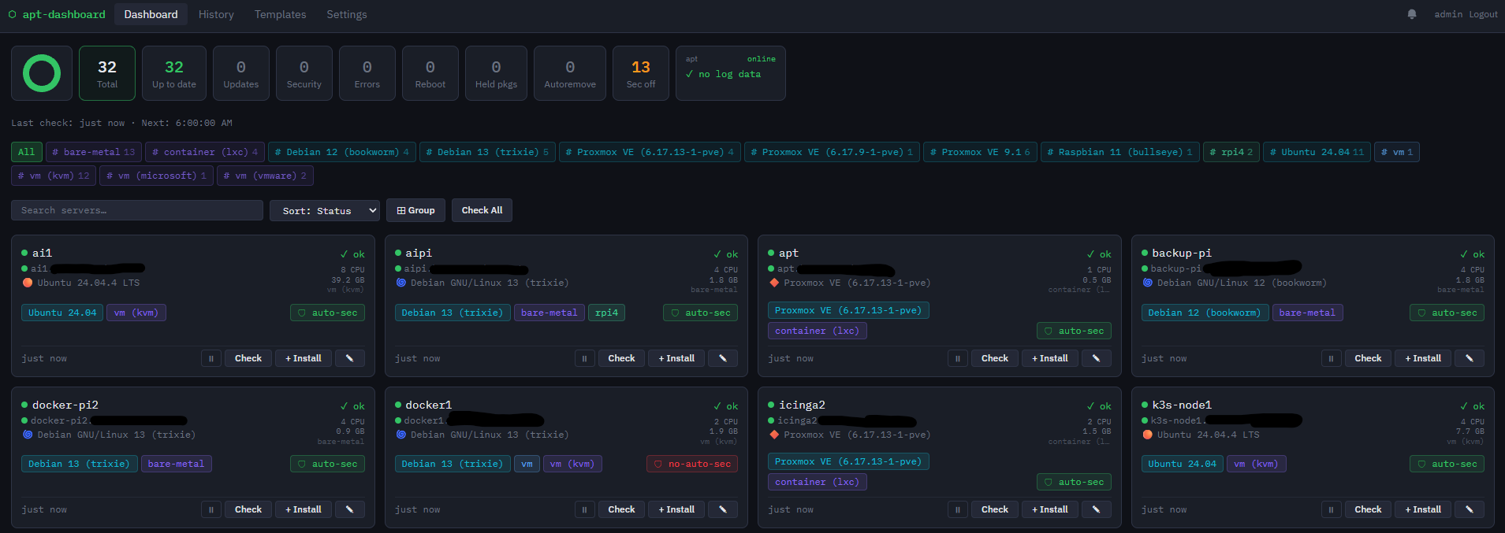Click wrench icon on ai1 card

[349, 358]
